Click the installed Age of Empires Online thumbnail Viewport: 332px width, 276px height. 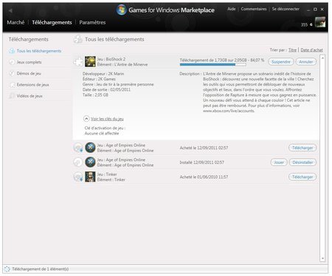(x=90, y=162)
